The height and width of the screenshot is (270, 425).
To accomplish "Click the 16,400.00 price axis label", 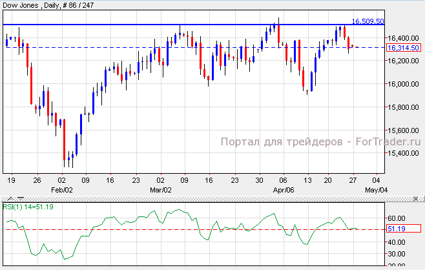I will [x=403, y=38].
